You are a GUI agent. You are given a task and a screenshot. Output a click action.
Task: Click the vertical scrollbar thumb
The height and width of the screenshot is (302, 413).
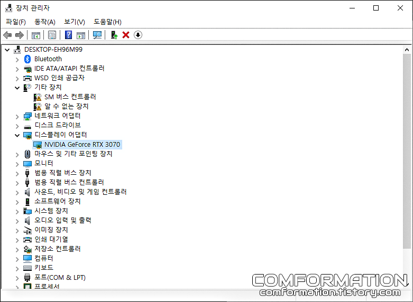pos(407,151)
